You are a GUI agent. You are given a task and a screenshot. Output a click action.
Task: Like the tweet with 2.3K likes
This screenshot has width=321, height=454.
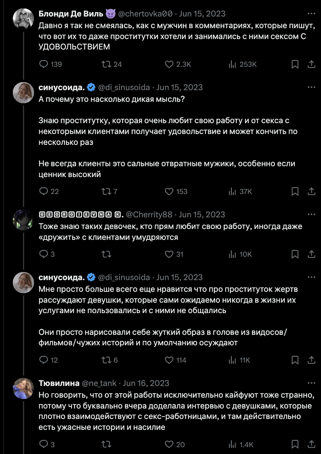tap(169, 64)
